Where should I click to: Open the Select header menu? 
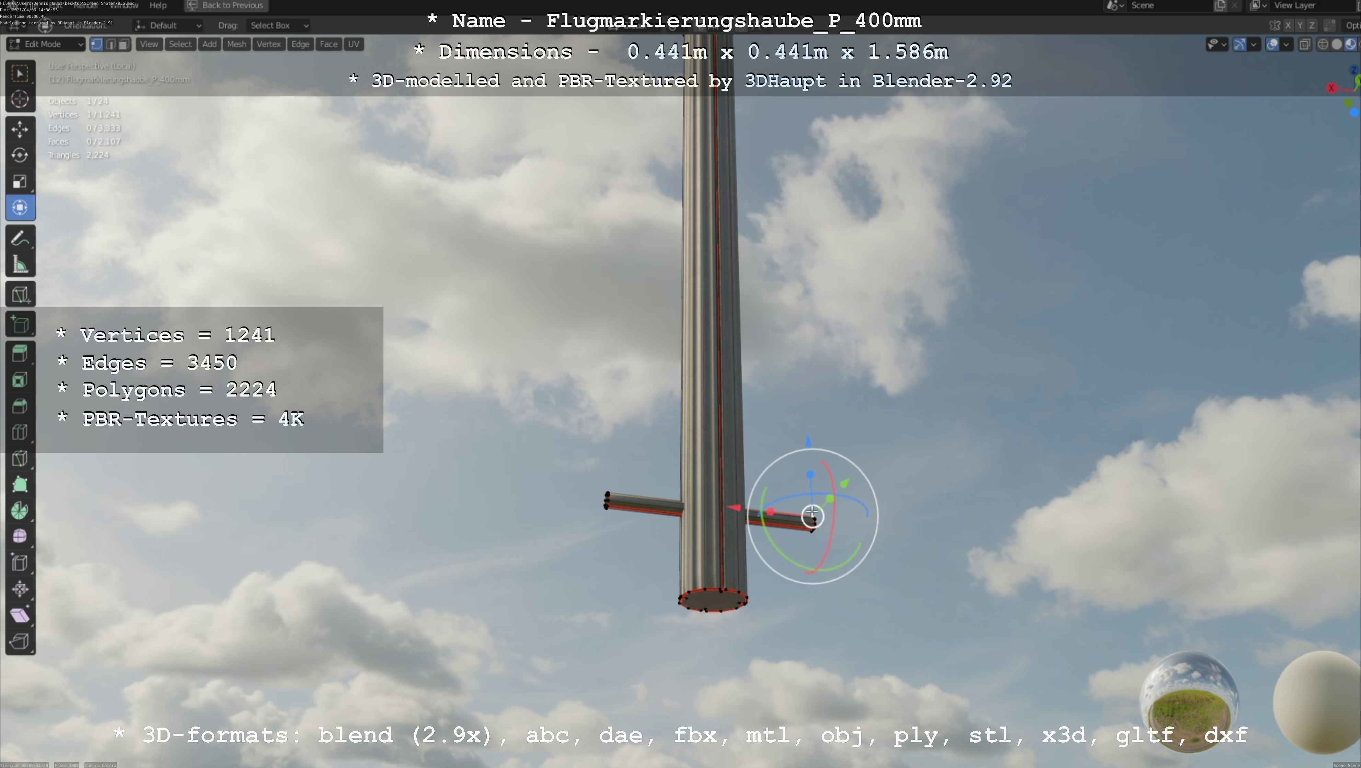pos(180,44)
